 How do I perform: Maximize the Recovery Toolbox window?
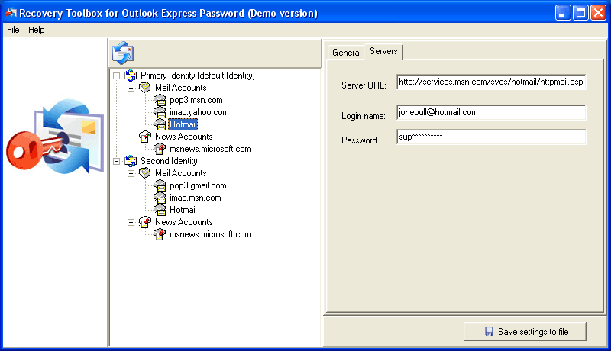(x=580, y=13)
